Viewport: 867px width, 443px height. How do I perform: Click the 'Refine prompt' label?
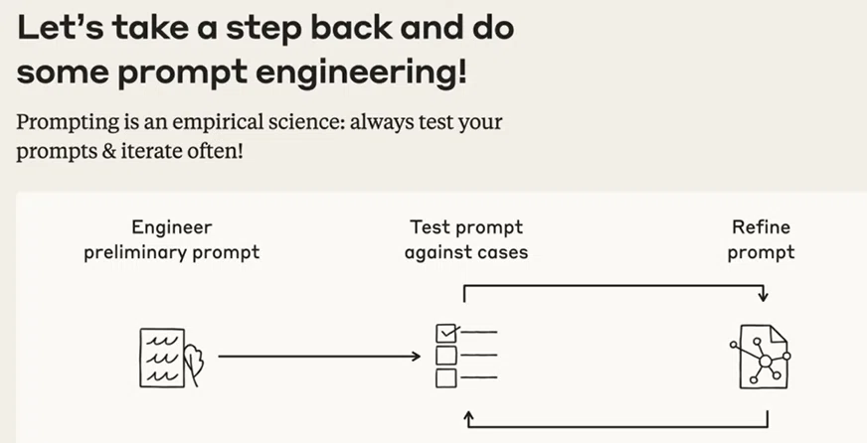pyautogui.click(x=761, y=239)
